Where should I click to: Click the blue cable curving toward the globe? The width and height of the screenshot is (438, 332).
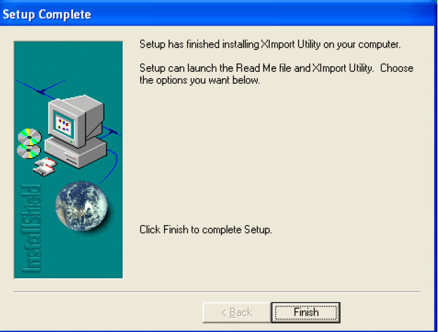tap(111, 166)
